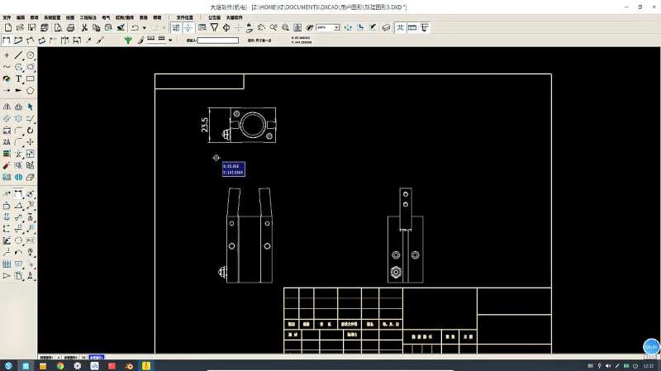661x371 pixels.
Task: Open the line type dropdown arrow
Action: click(x=170, y=40)
